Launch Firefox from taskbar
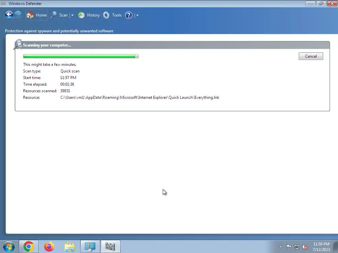The width and height of the screenshot is (338, 253). click(x=49, y=246)
